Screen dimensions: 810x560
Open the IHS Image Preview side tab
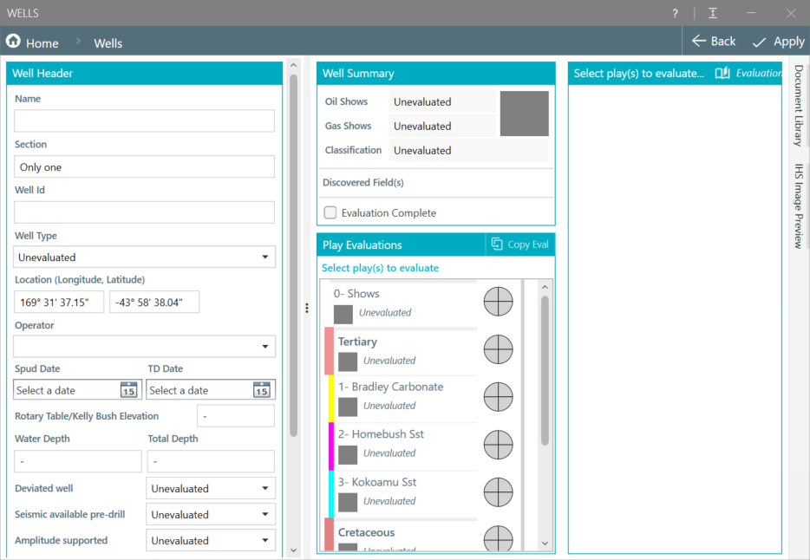pos(799,206)
